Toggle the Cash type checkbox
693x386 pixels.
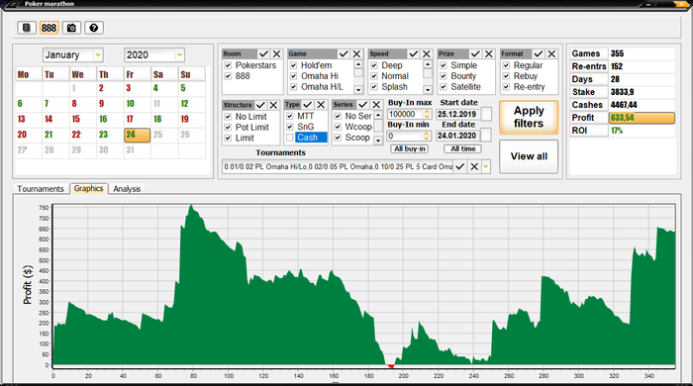(289, 138)
